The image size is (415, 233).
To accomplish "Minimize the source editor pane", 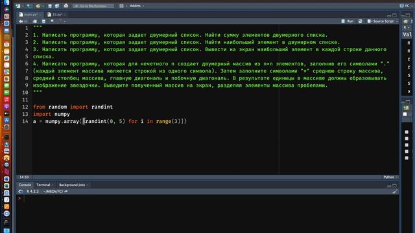I will [x=389, y=16].
